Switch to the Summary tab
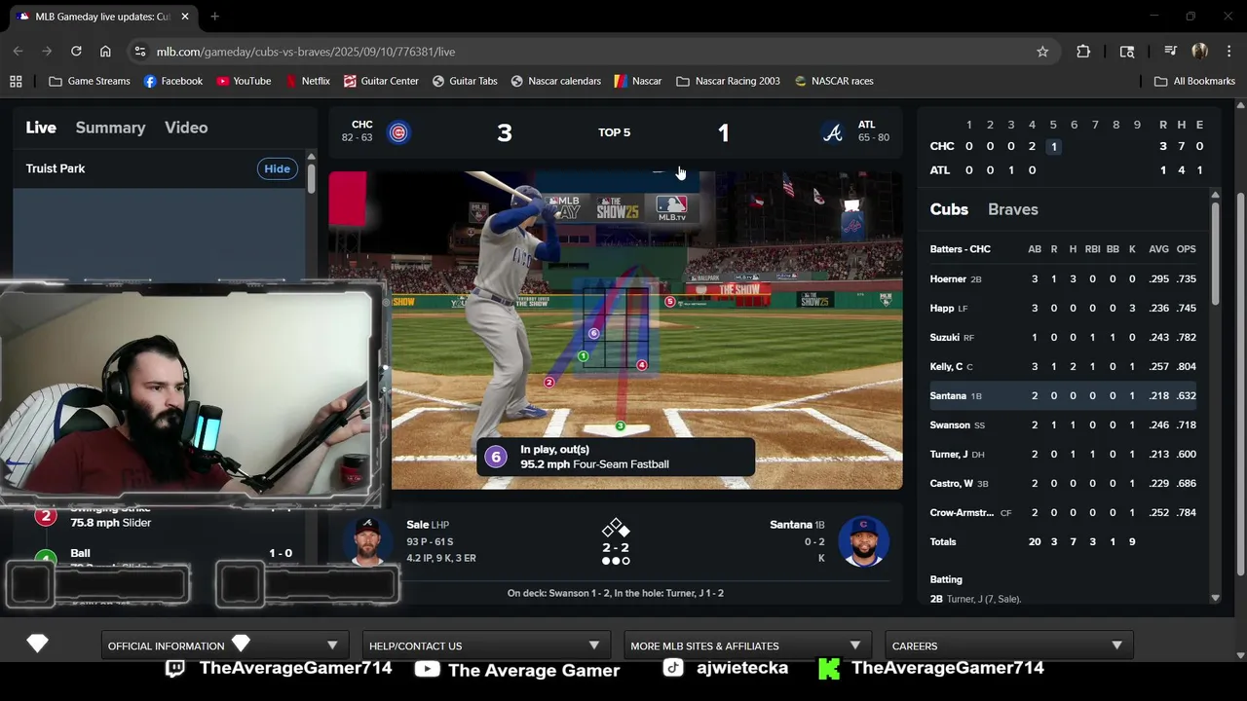 click(x=110, y=128)
